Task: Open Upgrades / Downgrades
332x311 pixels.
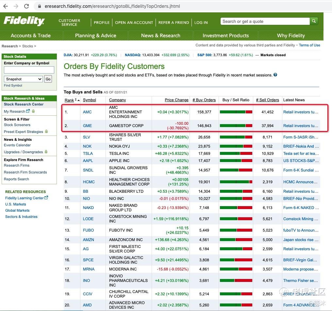Action: (23, 152)
